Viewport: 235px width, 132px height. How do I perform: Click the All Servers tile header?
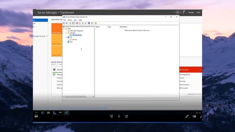click(x=191, y=70)
